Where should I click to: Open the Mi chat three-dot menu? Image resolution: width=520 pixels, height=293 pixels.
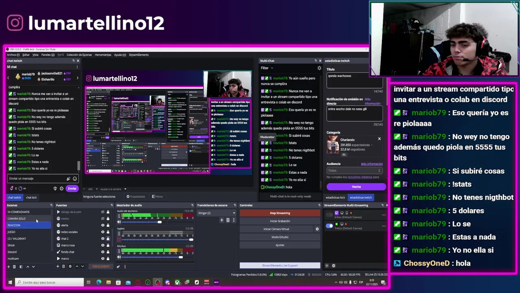click(77, 67)
